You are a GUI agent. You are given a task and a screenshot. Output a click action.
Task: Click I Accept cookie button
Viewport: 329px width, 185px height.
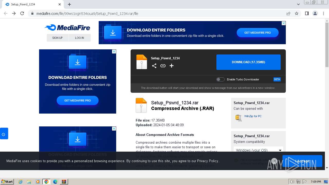click(302, 161)
